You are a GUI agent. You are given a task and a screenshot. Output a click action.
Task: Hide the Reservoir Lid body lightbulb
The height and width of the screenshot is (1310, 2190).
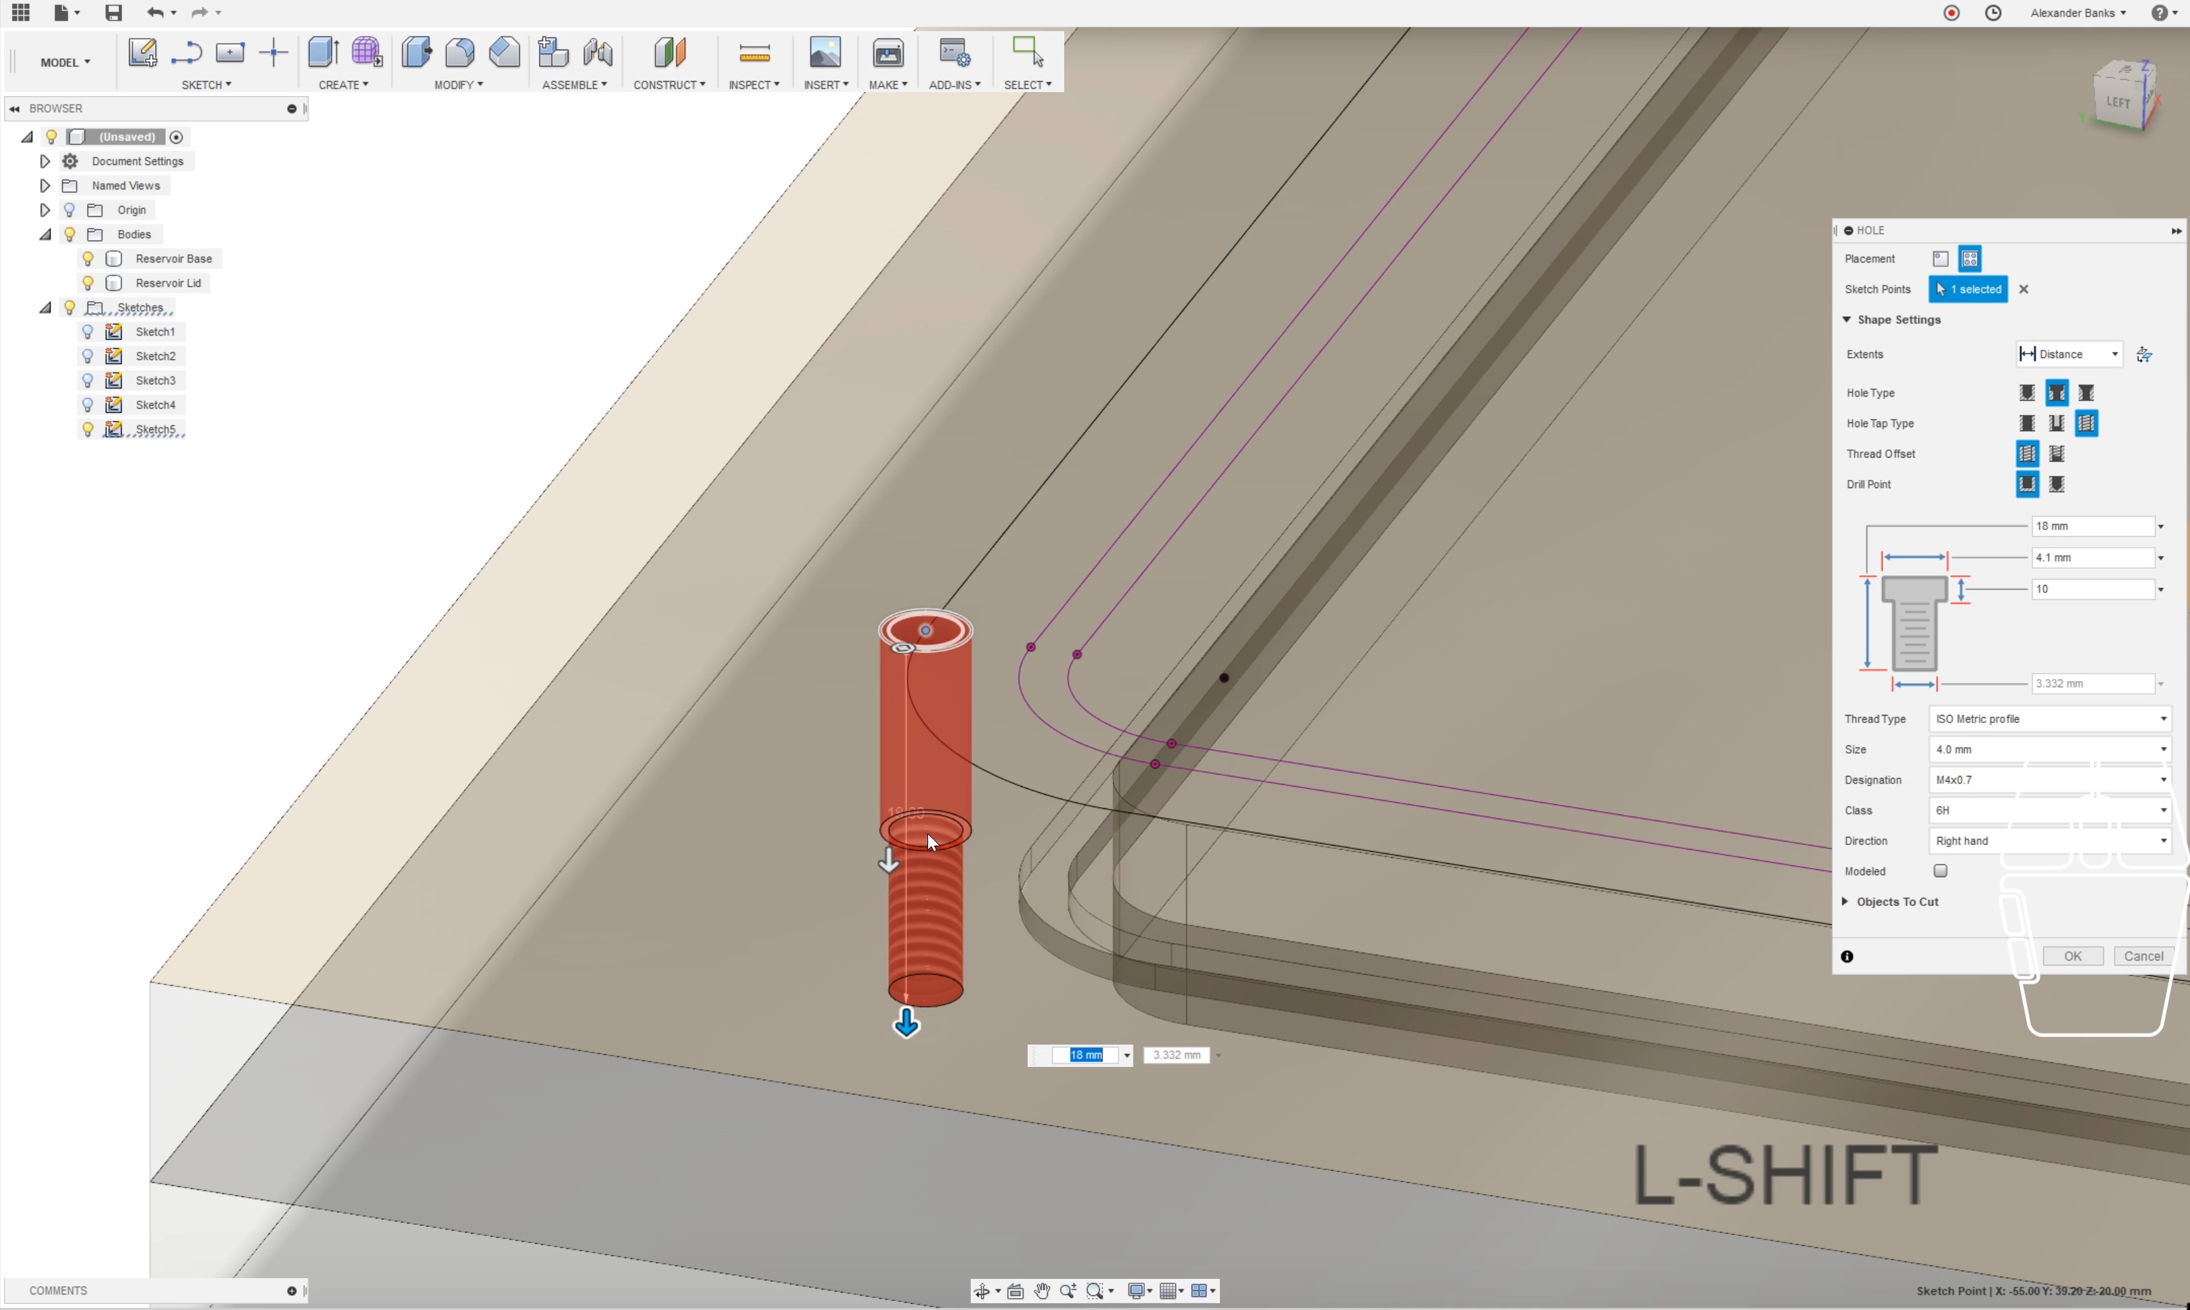87,282
